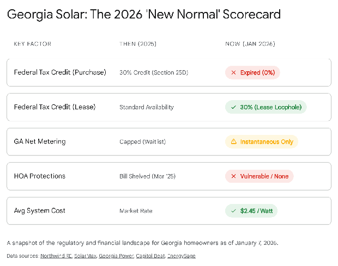Screen dimensions: 338x266
Task: Open the SolarMax data source link
Action: click(x=85, y=256)
